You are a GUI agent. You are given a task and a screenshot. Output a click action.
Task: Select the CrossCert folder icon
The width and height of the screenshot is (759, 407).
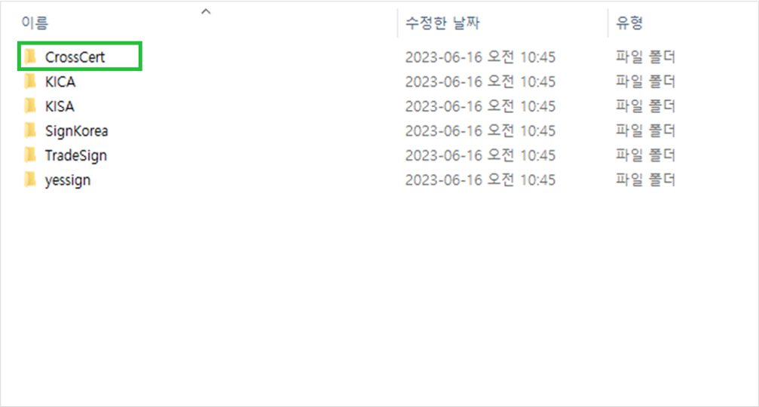coord(30,57)
